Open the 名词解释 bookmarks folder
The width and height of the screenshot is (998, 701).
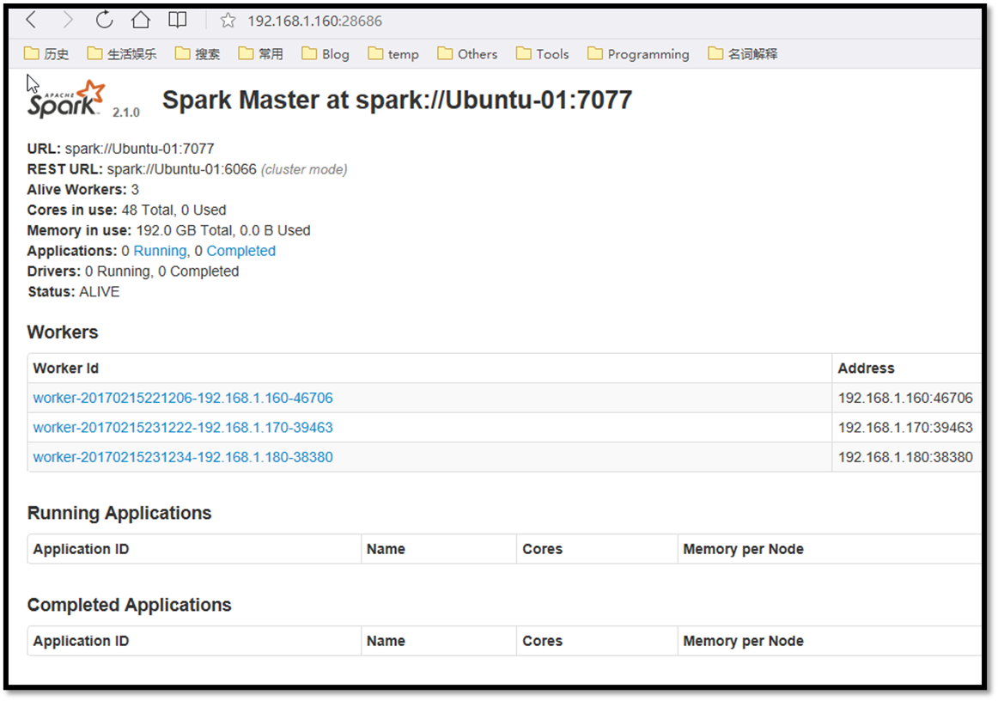[743, 54]
